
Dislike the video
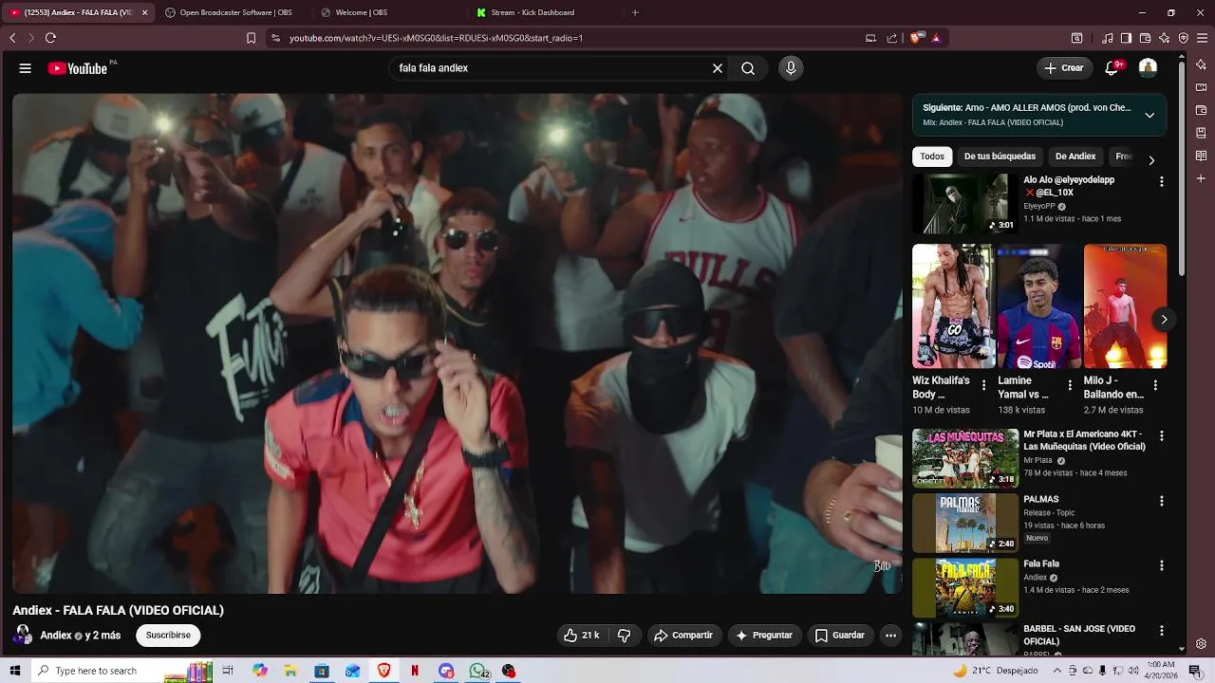click(x=624, y=636)
